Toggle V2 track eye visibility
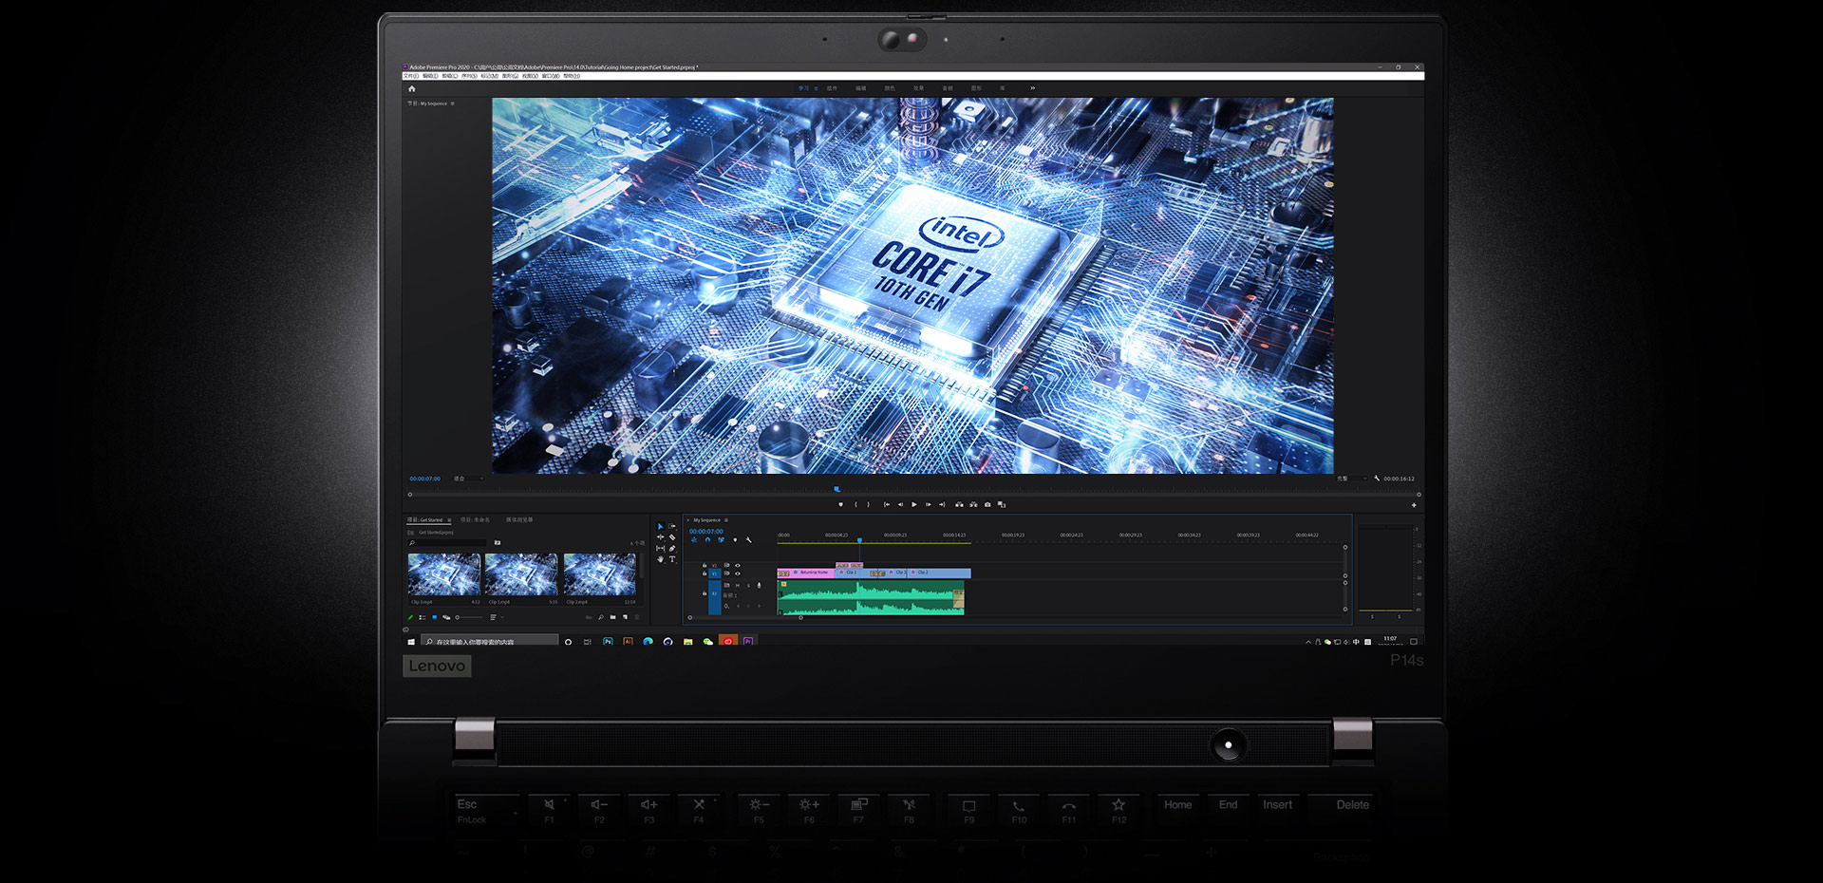The height and width of the screenshot is (883, 1823). [x=738, y=565]
